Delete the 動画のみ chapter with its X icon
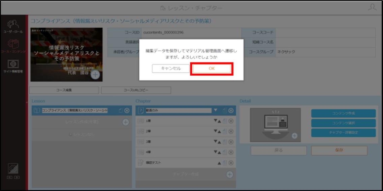Screen dimensions: 383x191 pyautogui.click(x=231, y=111)
